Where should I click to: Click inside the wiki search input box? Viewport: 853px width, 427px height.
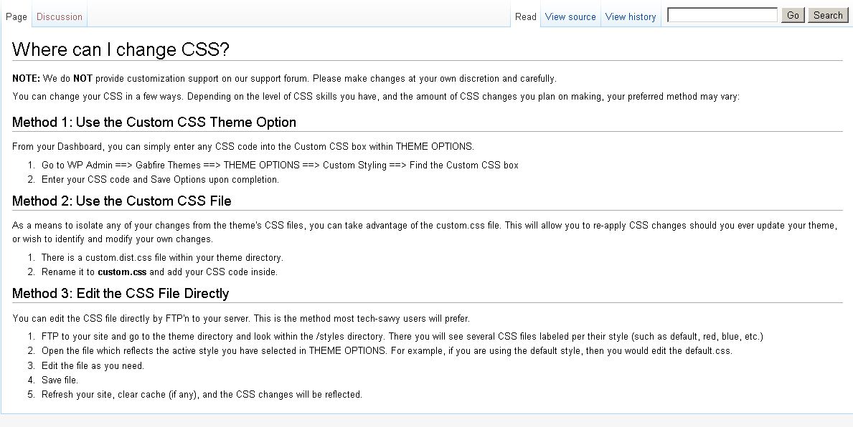click(x=722, y=15)
